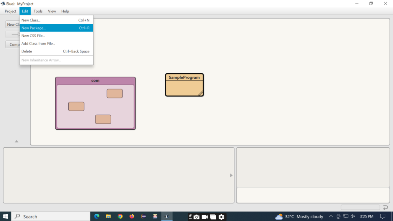Click the SampleProgram class icon

click(184, 84)
